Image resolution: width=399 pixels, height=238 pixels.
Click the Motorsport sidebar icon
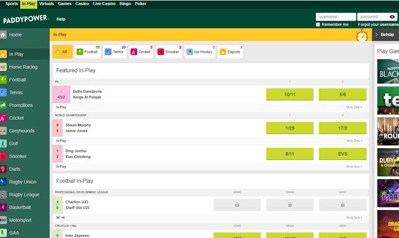click(x=4, y=220)
